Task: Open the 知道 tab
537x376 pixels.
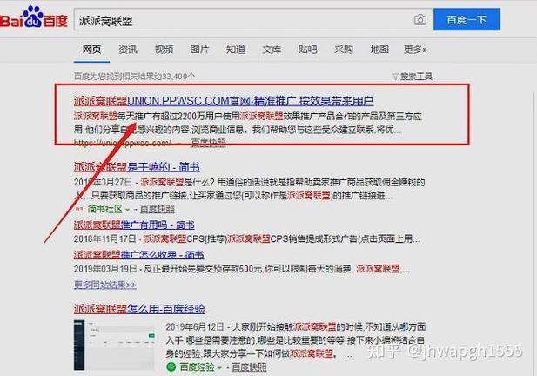Action: (236, 50)
